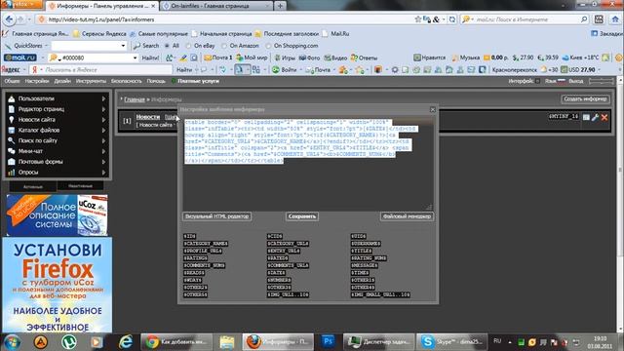Open Почта mail icon in Mail.ru toolbar

[x=218, y=58]
